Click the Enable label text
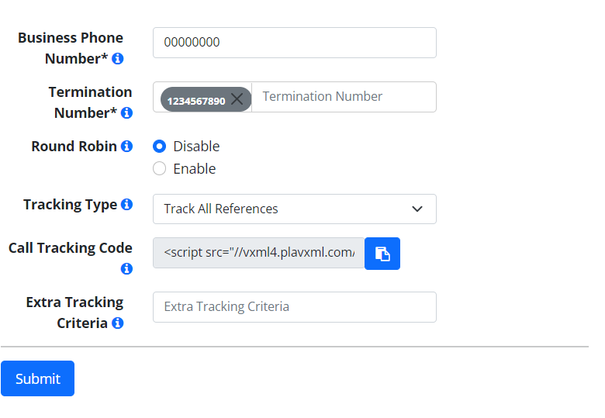Viewport: 605px width, 418px height. (x=195, y=169)
